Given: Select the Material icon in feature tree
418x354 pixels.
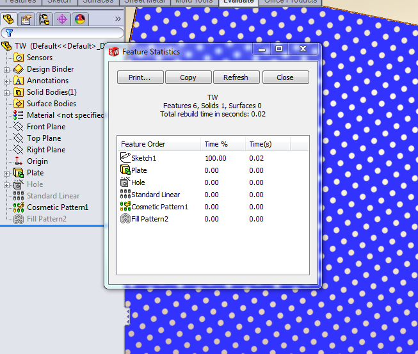Looking at the screenshot, I should (x=18, y=115).
